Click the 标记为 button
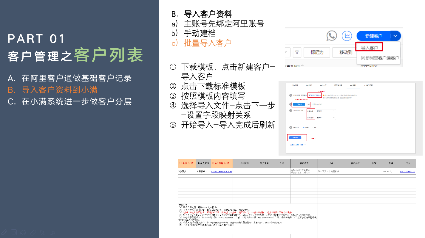The image size is (425, 238). [317, 52]
